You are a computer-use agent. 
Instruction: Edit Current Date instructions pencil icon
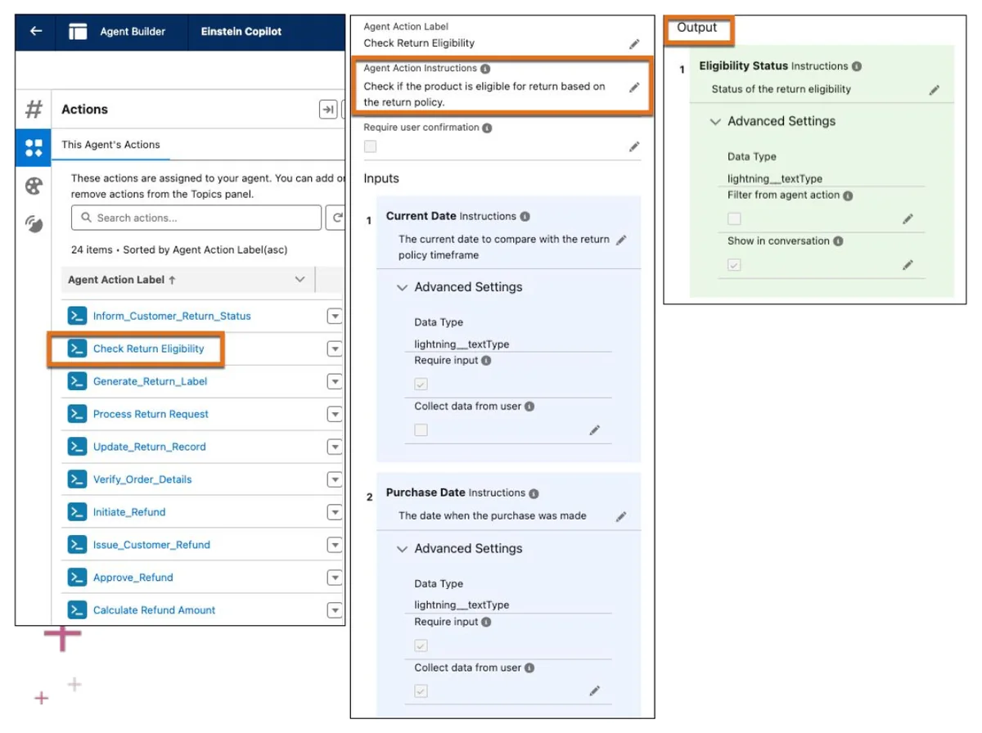621,241
